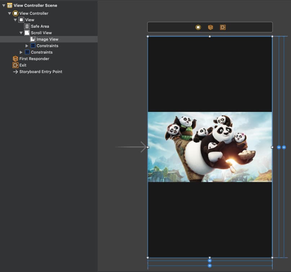Select the View Controller Scene icon in outline

click(x=10, y=5)
